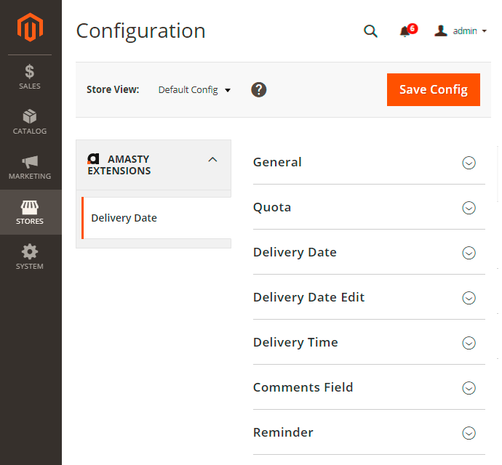The image size is (502, 465).
Task: Click the Save Config button
Action: click(433, 89)
